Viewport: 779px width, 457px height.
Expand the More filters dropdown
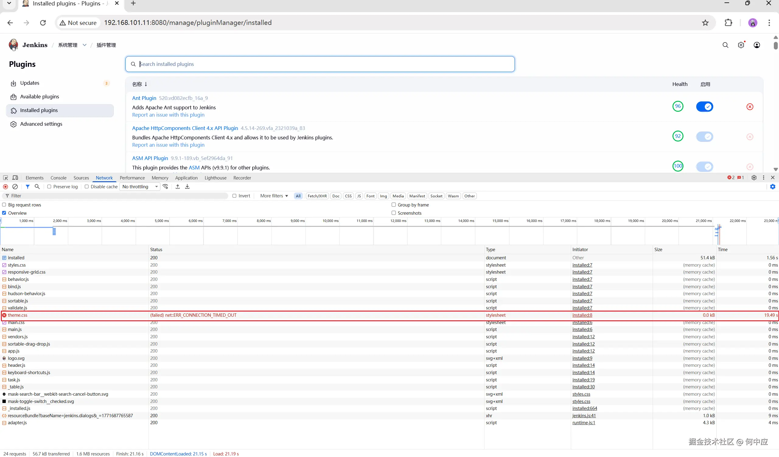274,196
